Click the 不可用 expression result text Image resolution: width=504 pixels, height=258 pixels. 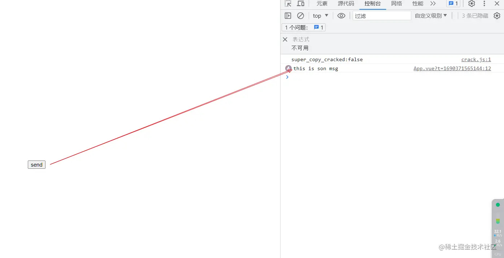coord(300,48)
